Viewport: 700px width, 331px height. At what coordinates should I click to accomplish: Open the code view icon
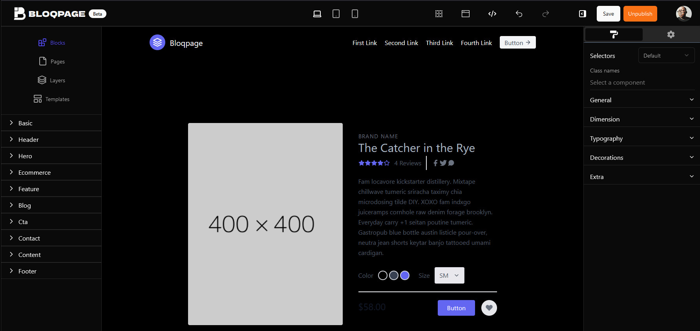pyautogui.click(x=492, y=14)
